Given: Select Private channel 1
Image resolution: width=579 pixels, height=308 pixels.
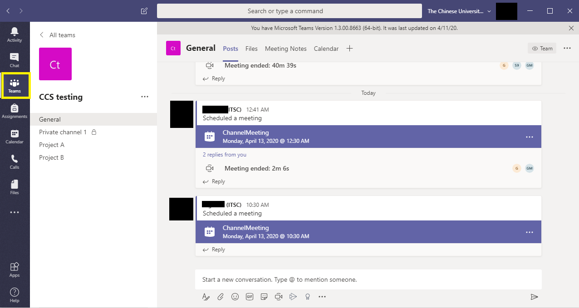Looking at the screenshot, I should tap(93, 132).
